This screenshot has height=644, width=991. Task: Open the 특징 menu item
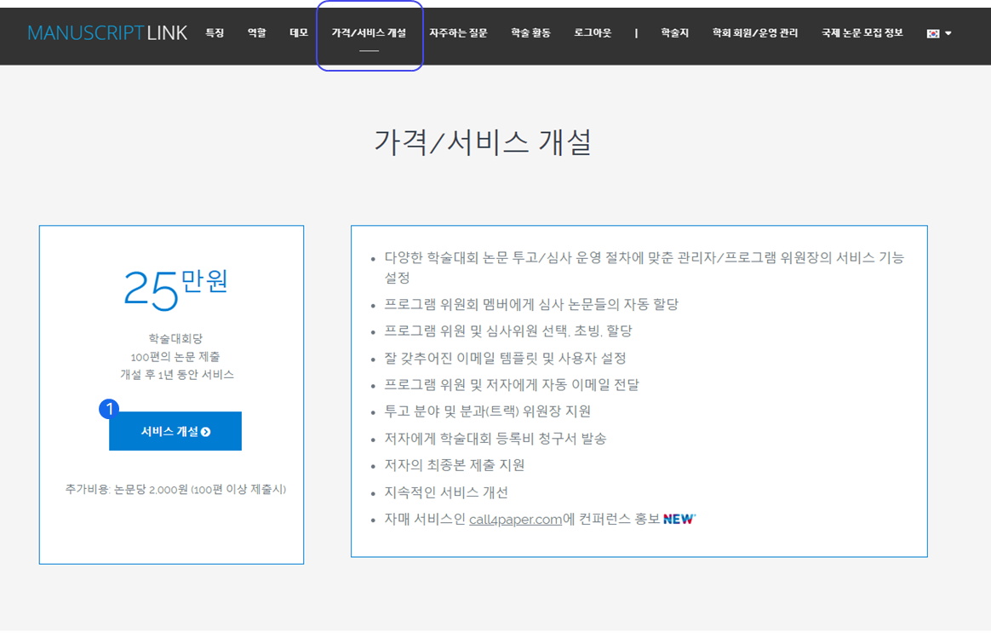point(215,33)
